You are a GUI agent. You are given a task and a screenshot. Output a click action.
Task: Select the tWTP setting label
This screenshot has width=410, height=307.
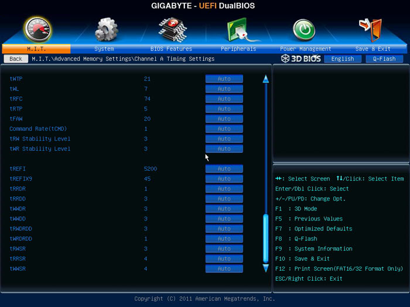pos(16,79)
